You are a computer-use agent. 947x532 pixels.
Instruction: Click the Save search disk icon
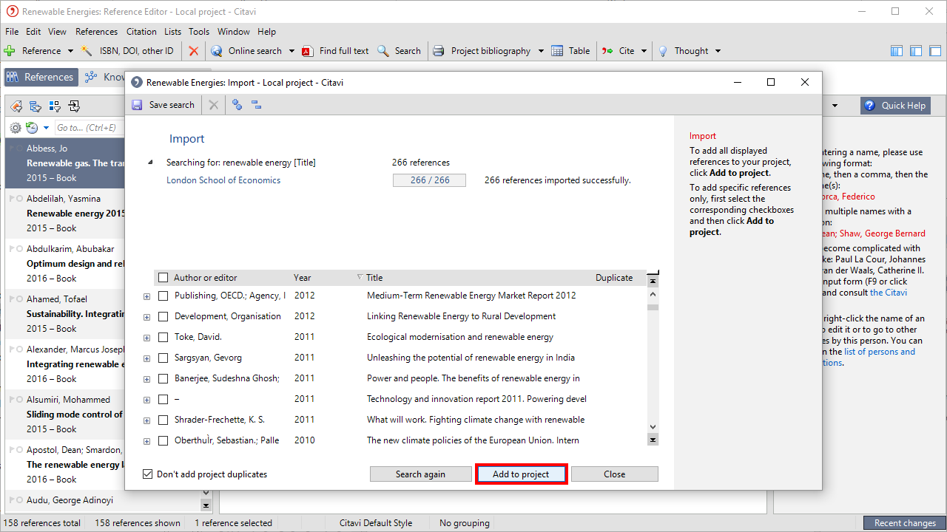[x=137, y=105]
